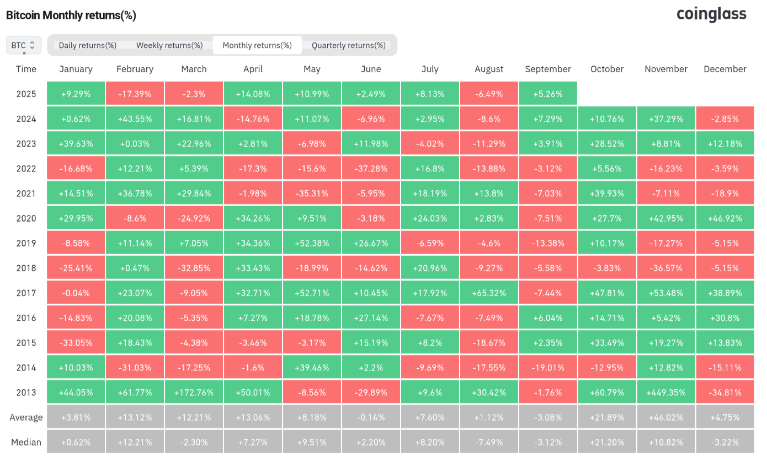Click the 2025 September +5.26% cell
The image size is (767, 462).
pyautogui.click(x=548, y=94)
